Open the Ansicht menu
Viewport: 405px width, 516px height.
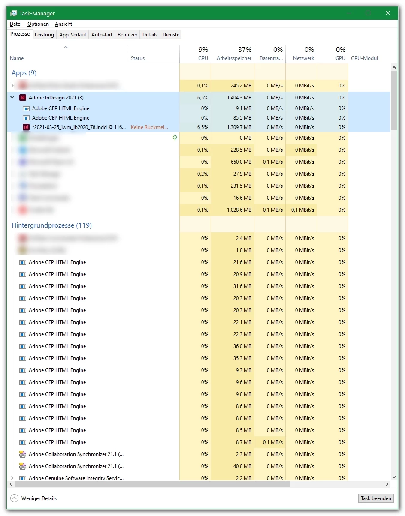63,24
